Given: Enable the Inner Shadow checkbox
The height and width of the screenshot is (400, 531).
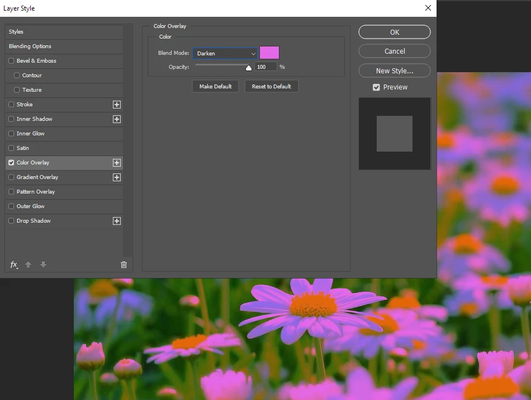Looking at the screenshot, I should pos(11,119).
